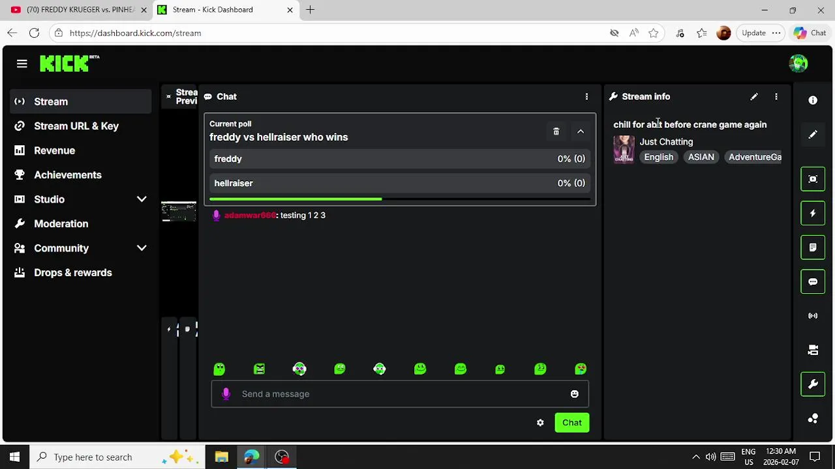Open the Chat panel three-dot menu
This screenshot has height=469, width=835.
click(x=586, y=96)
